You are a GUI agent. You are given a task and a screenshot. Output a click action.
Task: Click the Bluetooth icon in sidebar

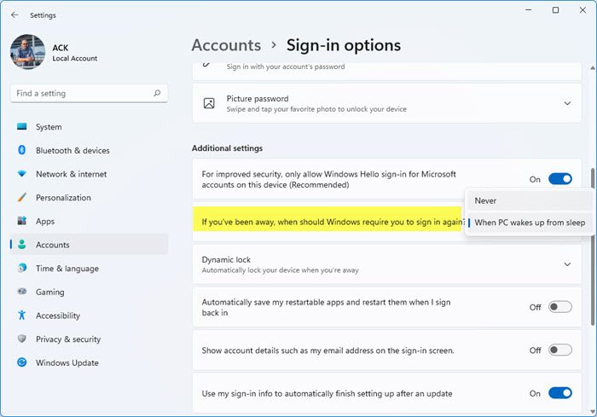[22, 150]
